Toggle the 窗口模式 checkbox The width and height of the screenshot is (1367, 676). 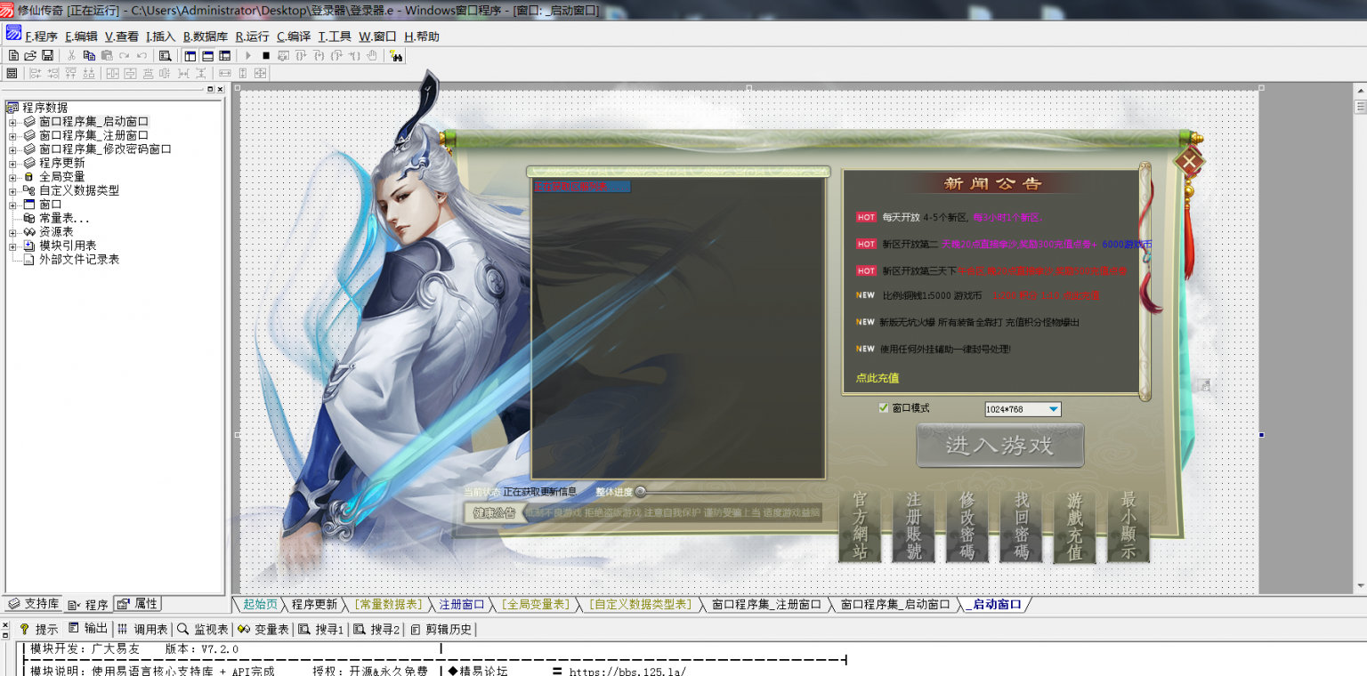[884, 408]
